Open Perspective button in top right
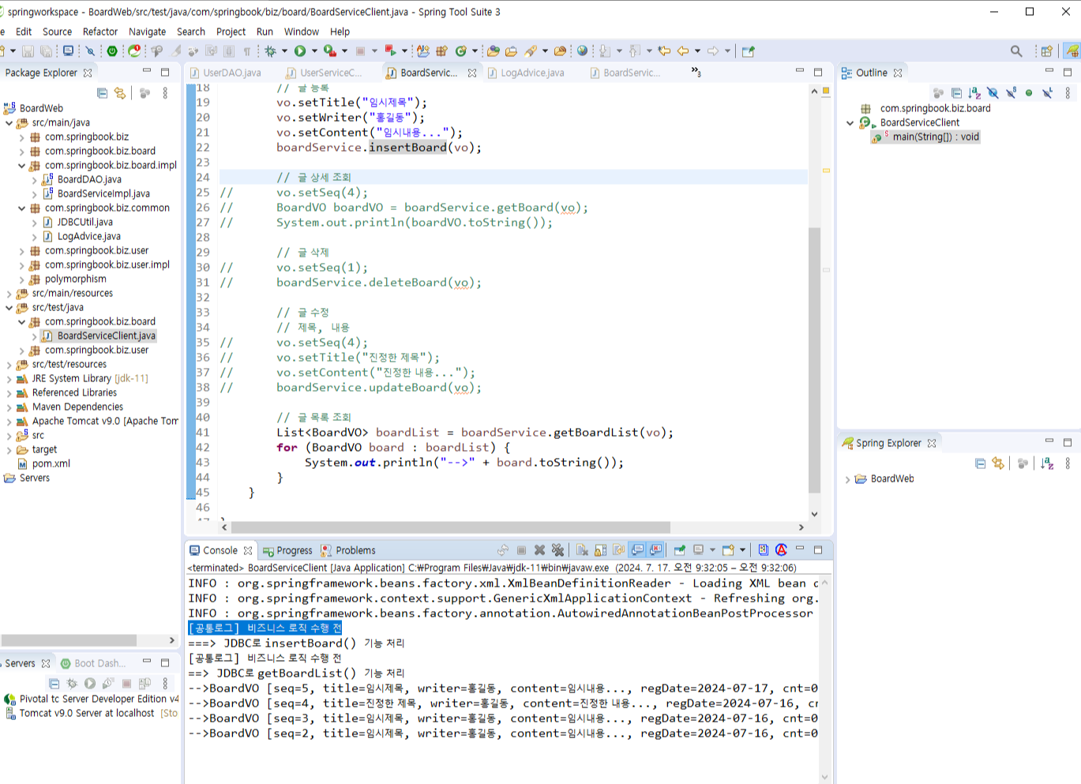This screenshot has height=784, width=1081. [x=1046, y=51]
